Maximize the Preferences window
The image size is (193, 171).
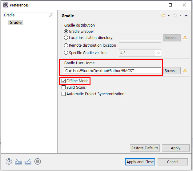point(170,5)
